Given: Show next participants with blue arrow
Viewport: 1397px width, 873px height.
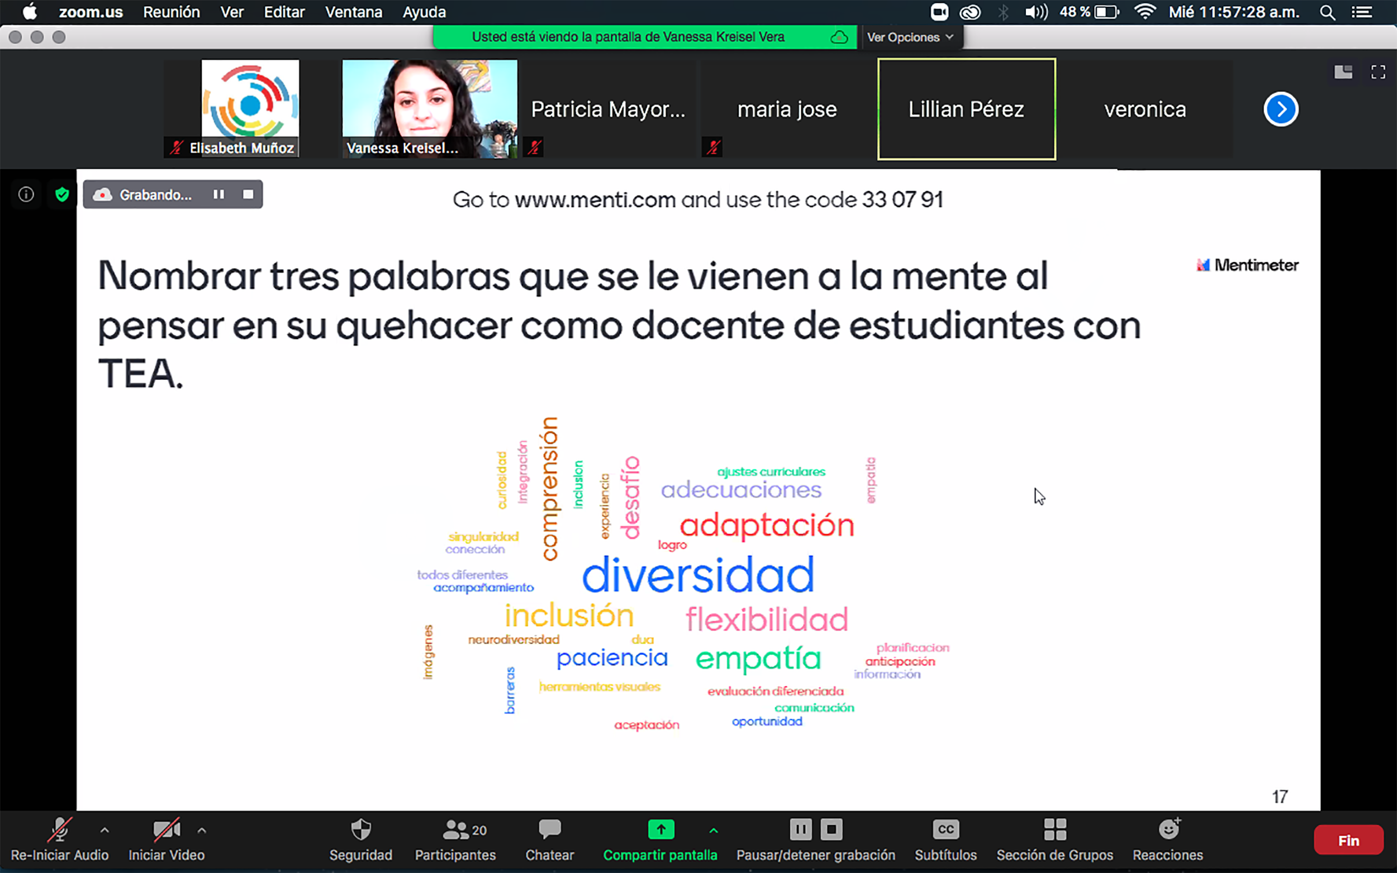Looking at the screenshot, I should pos(1280,109).
